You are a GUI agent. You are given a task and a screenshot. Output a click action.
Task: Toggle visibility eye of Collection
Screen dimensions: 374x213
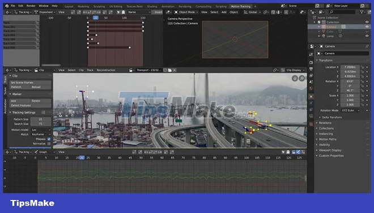[367, 22]
